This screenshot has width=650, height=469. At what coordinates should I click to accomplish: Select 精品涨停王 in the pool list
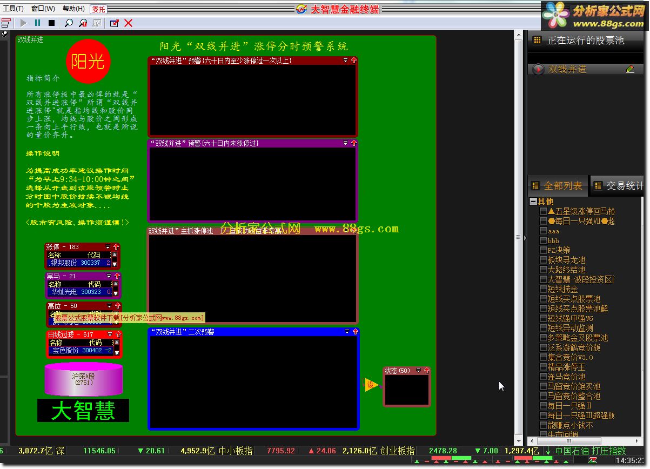(566, 367)
